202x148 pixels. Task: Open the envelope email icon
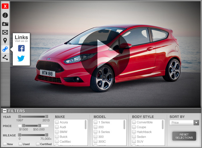tap(5, 32)
